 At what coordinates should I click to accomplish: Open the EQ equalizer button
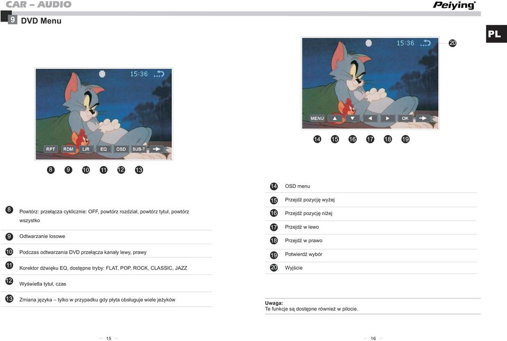click(104, 149)
